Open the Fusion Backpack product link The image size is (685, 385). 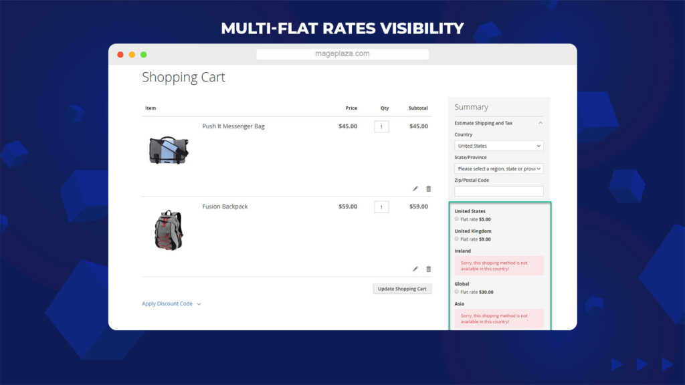225,207
